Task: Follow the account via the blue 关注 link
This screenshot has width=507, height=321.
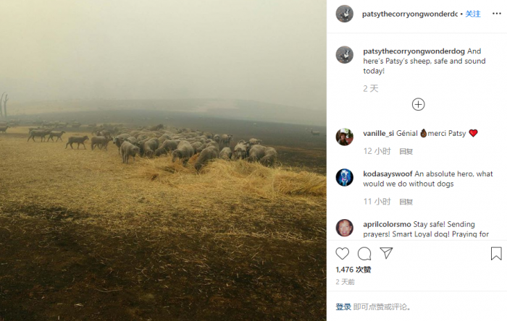Action: pyautogui.click(x=473, y=14)
